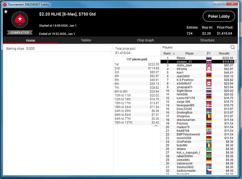Click the favorite star icon
This screenshot has width=242, height=179.
[6, 11]
